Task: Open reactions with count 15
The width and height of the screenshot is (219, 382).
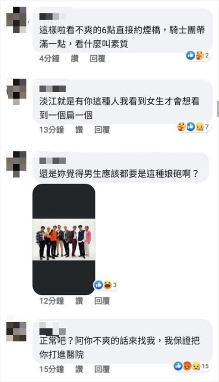Action: coord(192,366)
